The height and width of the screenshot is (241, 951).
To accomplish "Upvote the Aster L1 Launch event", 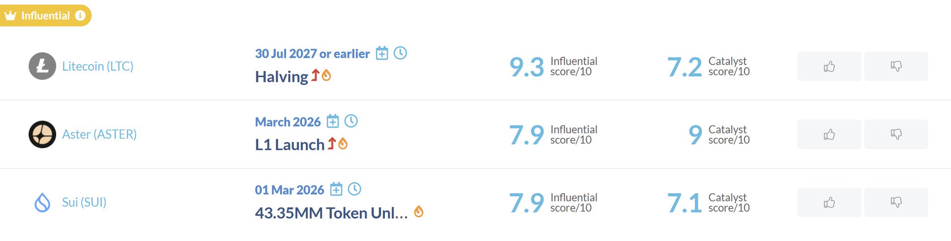I will click(x=829, y=135).
